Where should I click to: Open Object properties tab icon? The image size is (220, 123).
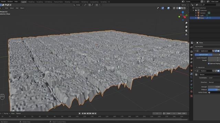191,70
